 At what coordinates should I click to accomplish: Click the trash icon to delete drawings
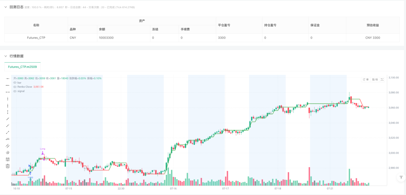[7, 166]
